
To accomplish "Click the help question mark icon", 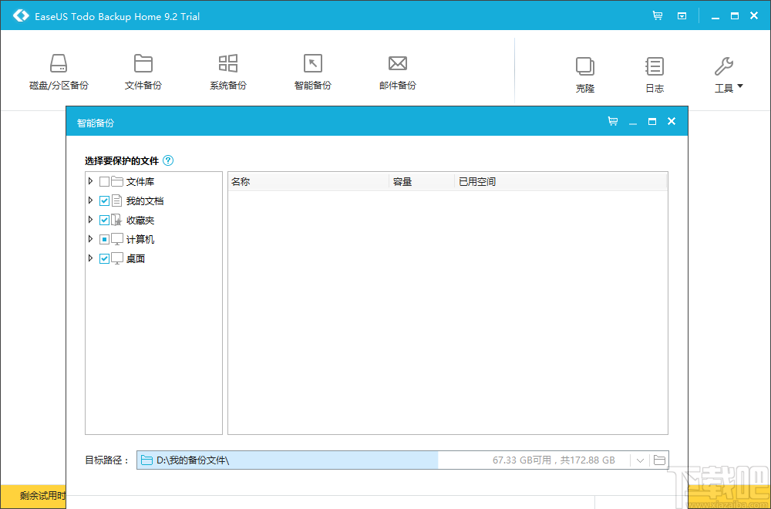I will [x=168, y=160].
